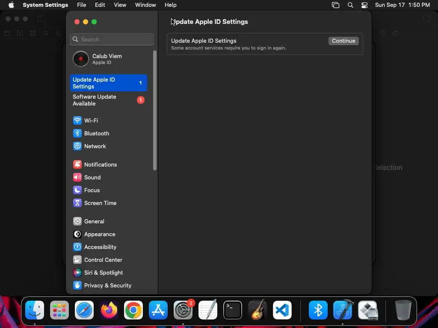Image resolution: width=438 pixels, height=328 pixels.
Task: Open Finder from the Dock
Action: 35,310
